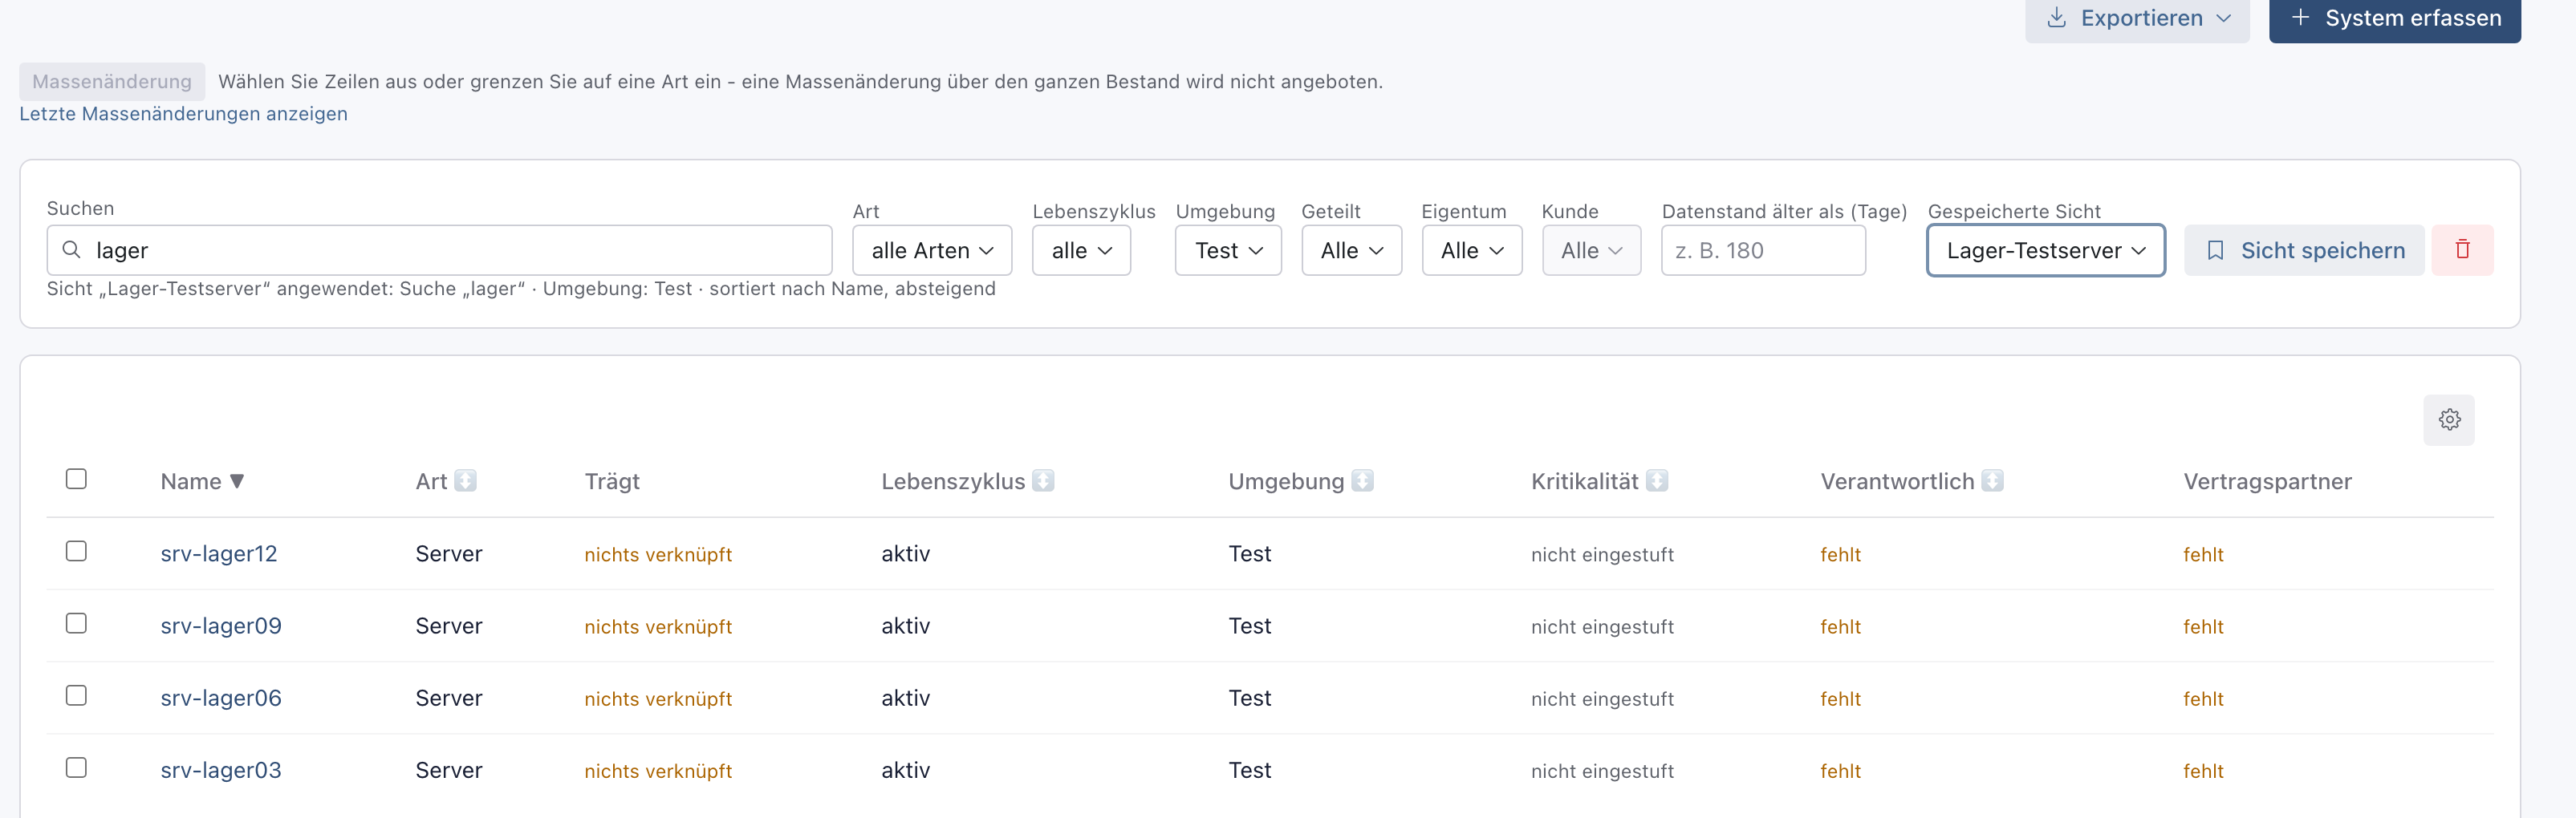Check the box for srv-lager09
This screenshot has height=818, width=2576.
tap(76, 623)
